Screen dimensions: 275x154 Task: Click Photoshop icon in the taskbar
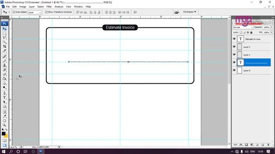click(x=40, y=151)
